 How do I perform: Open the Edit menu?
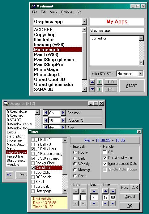(x=44, y=12)
